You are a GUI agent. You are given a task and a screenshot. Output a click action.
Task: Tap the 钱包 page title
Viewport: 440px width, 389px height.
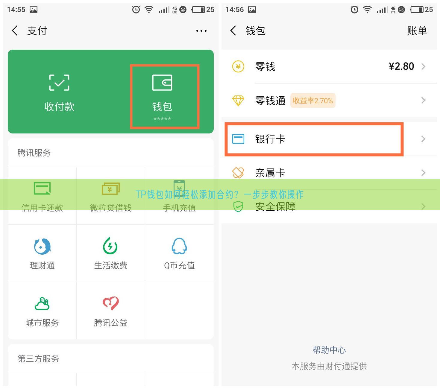click(x=256, y=31)
